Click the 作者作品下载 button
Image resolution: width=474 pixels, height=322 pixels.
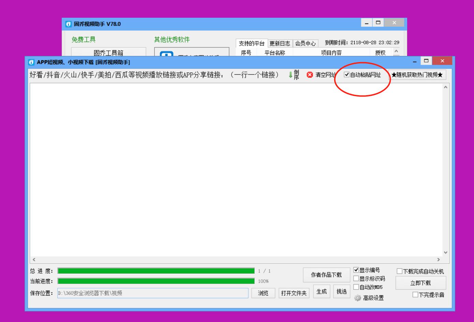tap(326, 275)
